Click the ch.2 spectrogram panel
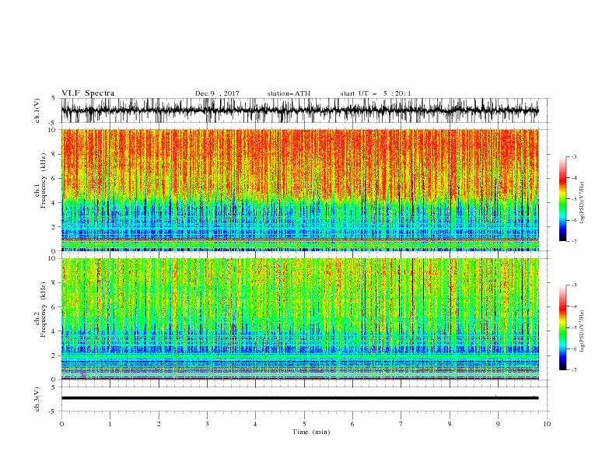Image resolution: width=616 pixels, height=476 pixels. [299, 319]
